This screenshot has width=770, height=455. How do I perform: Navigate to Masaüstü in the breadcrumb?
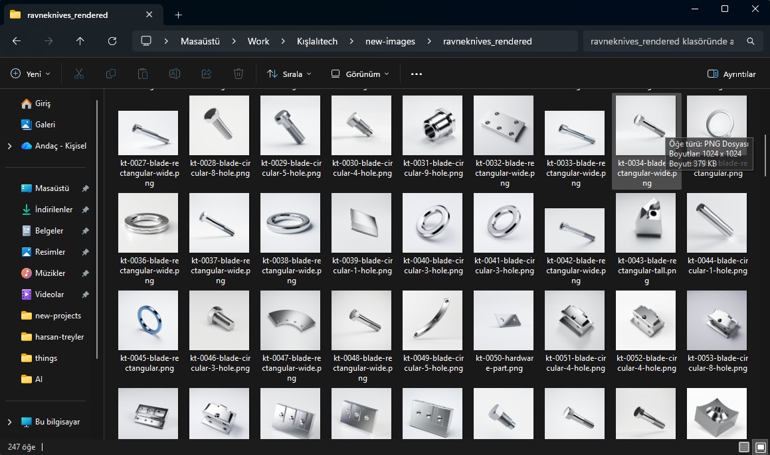click(x=200, y=41)
